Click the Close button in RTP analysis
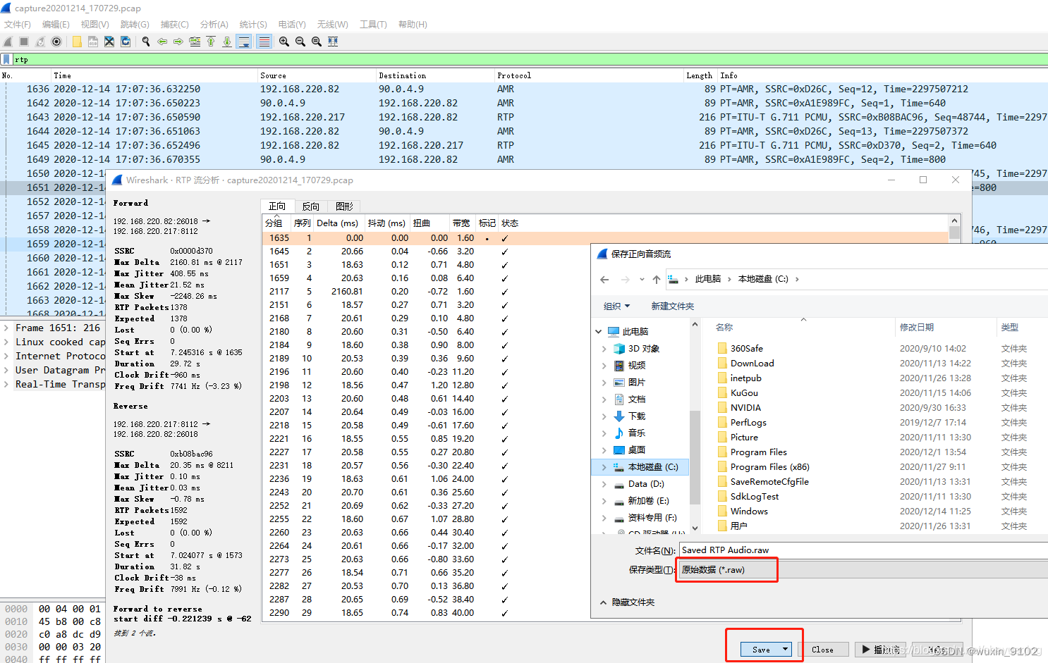The image size is (1048, 663). click(824, 649)
